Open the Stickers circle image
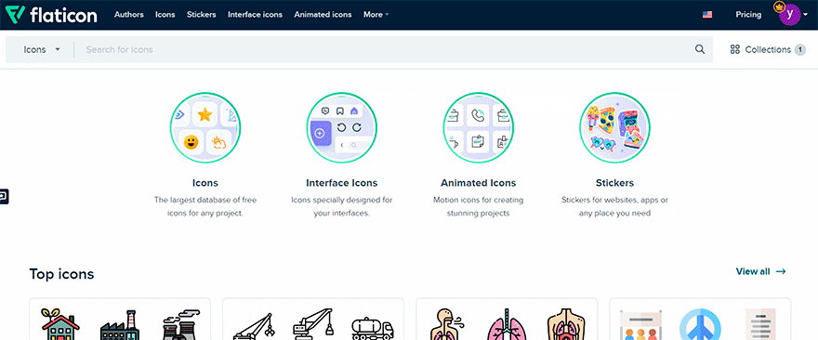818x340 pixels. coord(614,128)
